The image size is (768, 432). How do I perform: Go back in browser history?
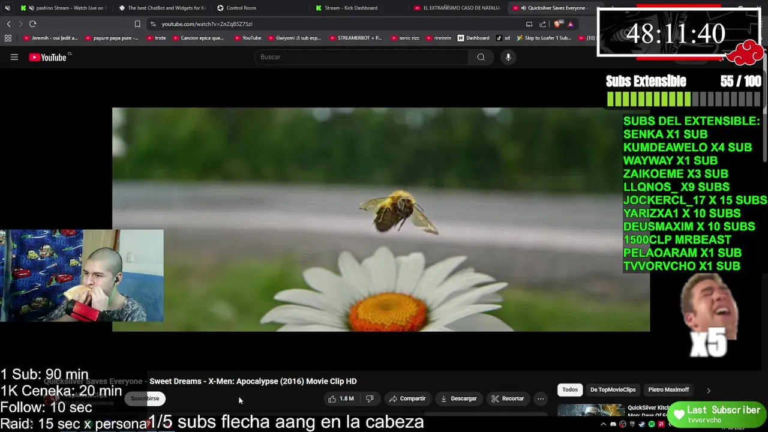pos(8,24)
